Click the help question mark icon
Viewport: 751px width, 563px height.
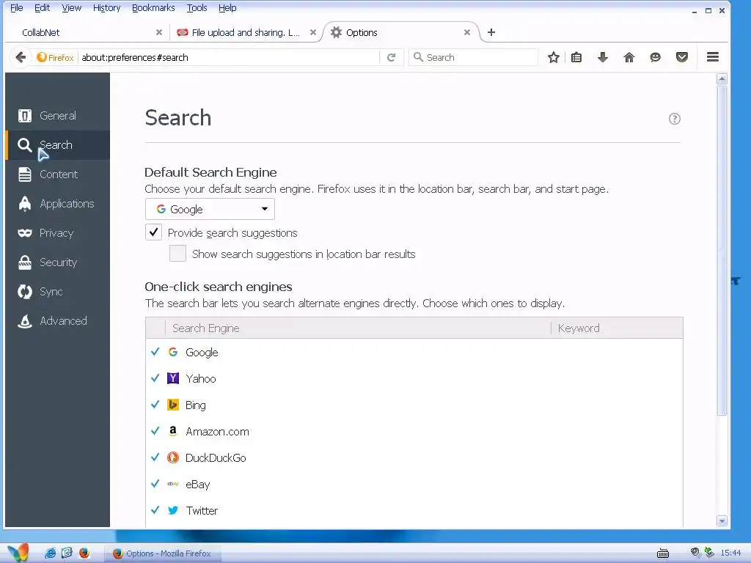click(675, 119)
